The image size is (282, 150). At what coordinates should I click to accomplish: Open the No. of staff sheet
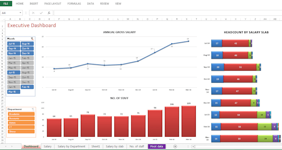pyautogui.click(x=137, y=146)
